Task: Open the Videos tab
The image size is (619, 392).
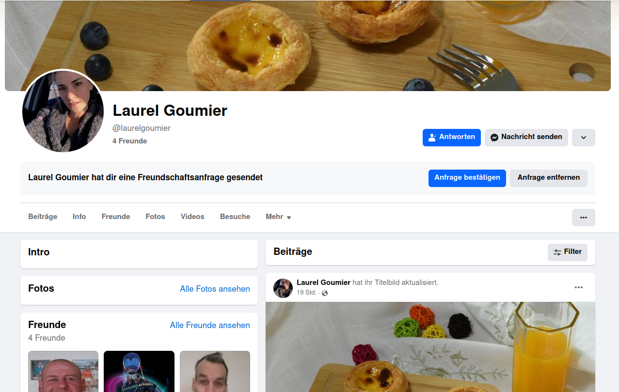Action: tap(192, 217)
